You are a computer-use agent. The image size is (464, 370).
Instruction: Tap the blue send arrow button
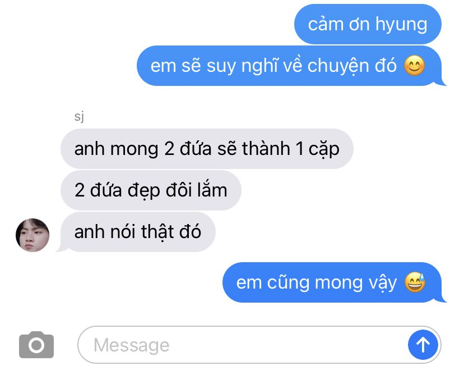tap(423, 345)
